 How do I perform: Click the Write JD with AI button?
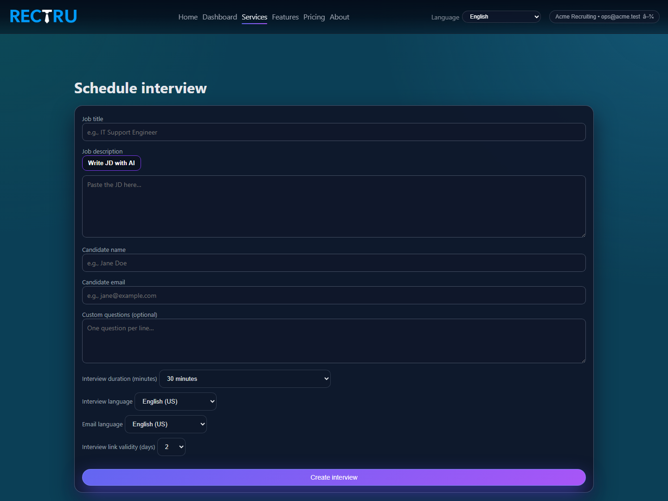(x=111, y=163)
